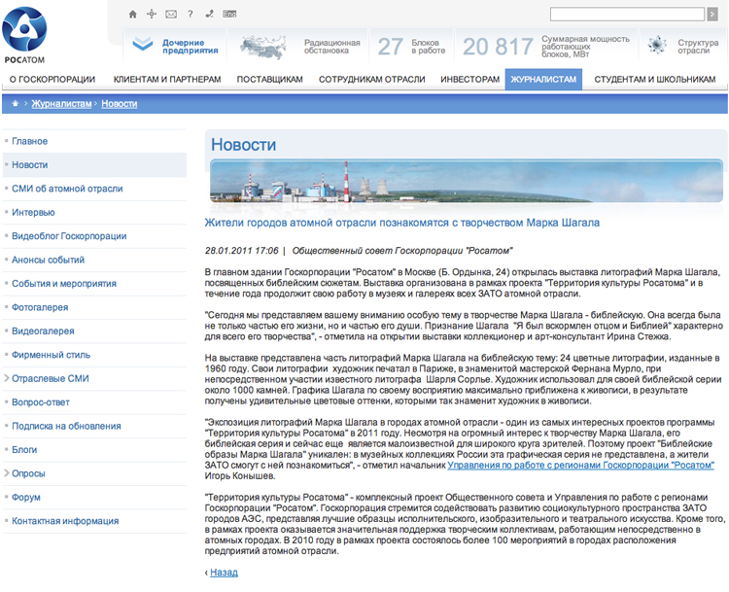729x592 pixels.
Task: Click the nuclear plant banner image
Action: click(467, 181)
